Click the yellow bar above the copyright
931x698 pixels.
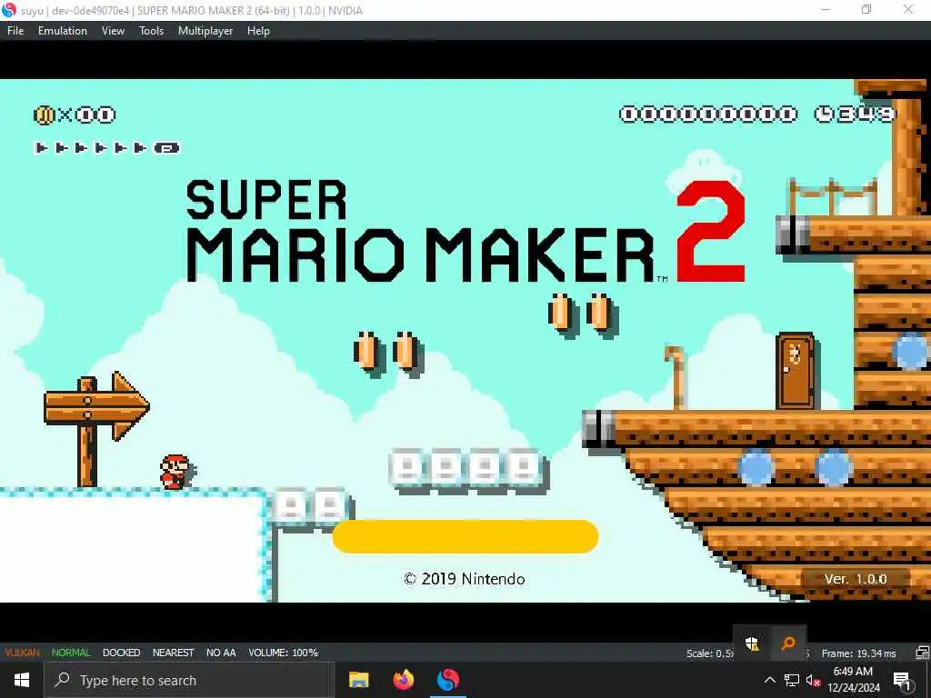pyautogui.click(x=465, y=536)
